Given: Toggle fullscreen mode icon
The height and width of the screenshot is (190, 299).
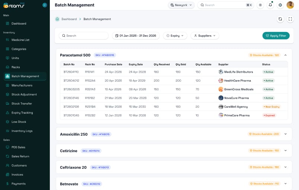Looking at the screenshot, I should point(290,19).
